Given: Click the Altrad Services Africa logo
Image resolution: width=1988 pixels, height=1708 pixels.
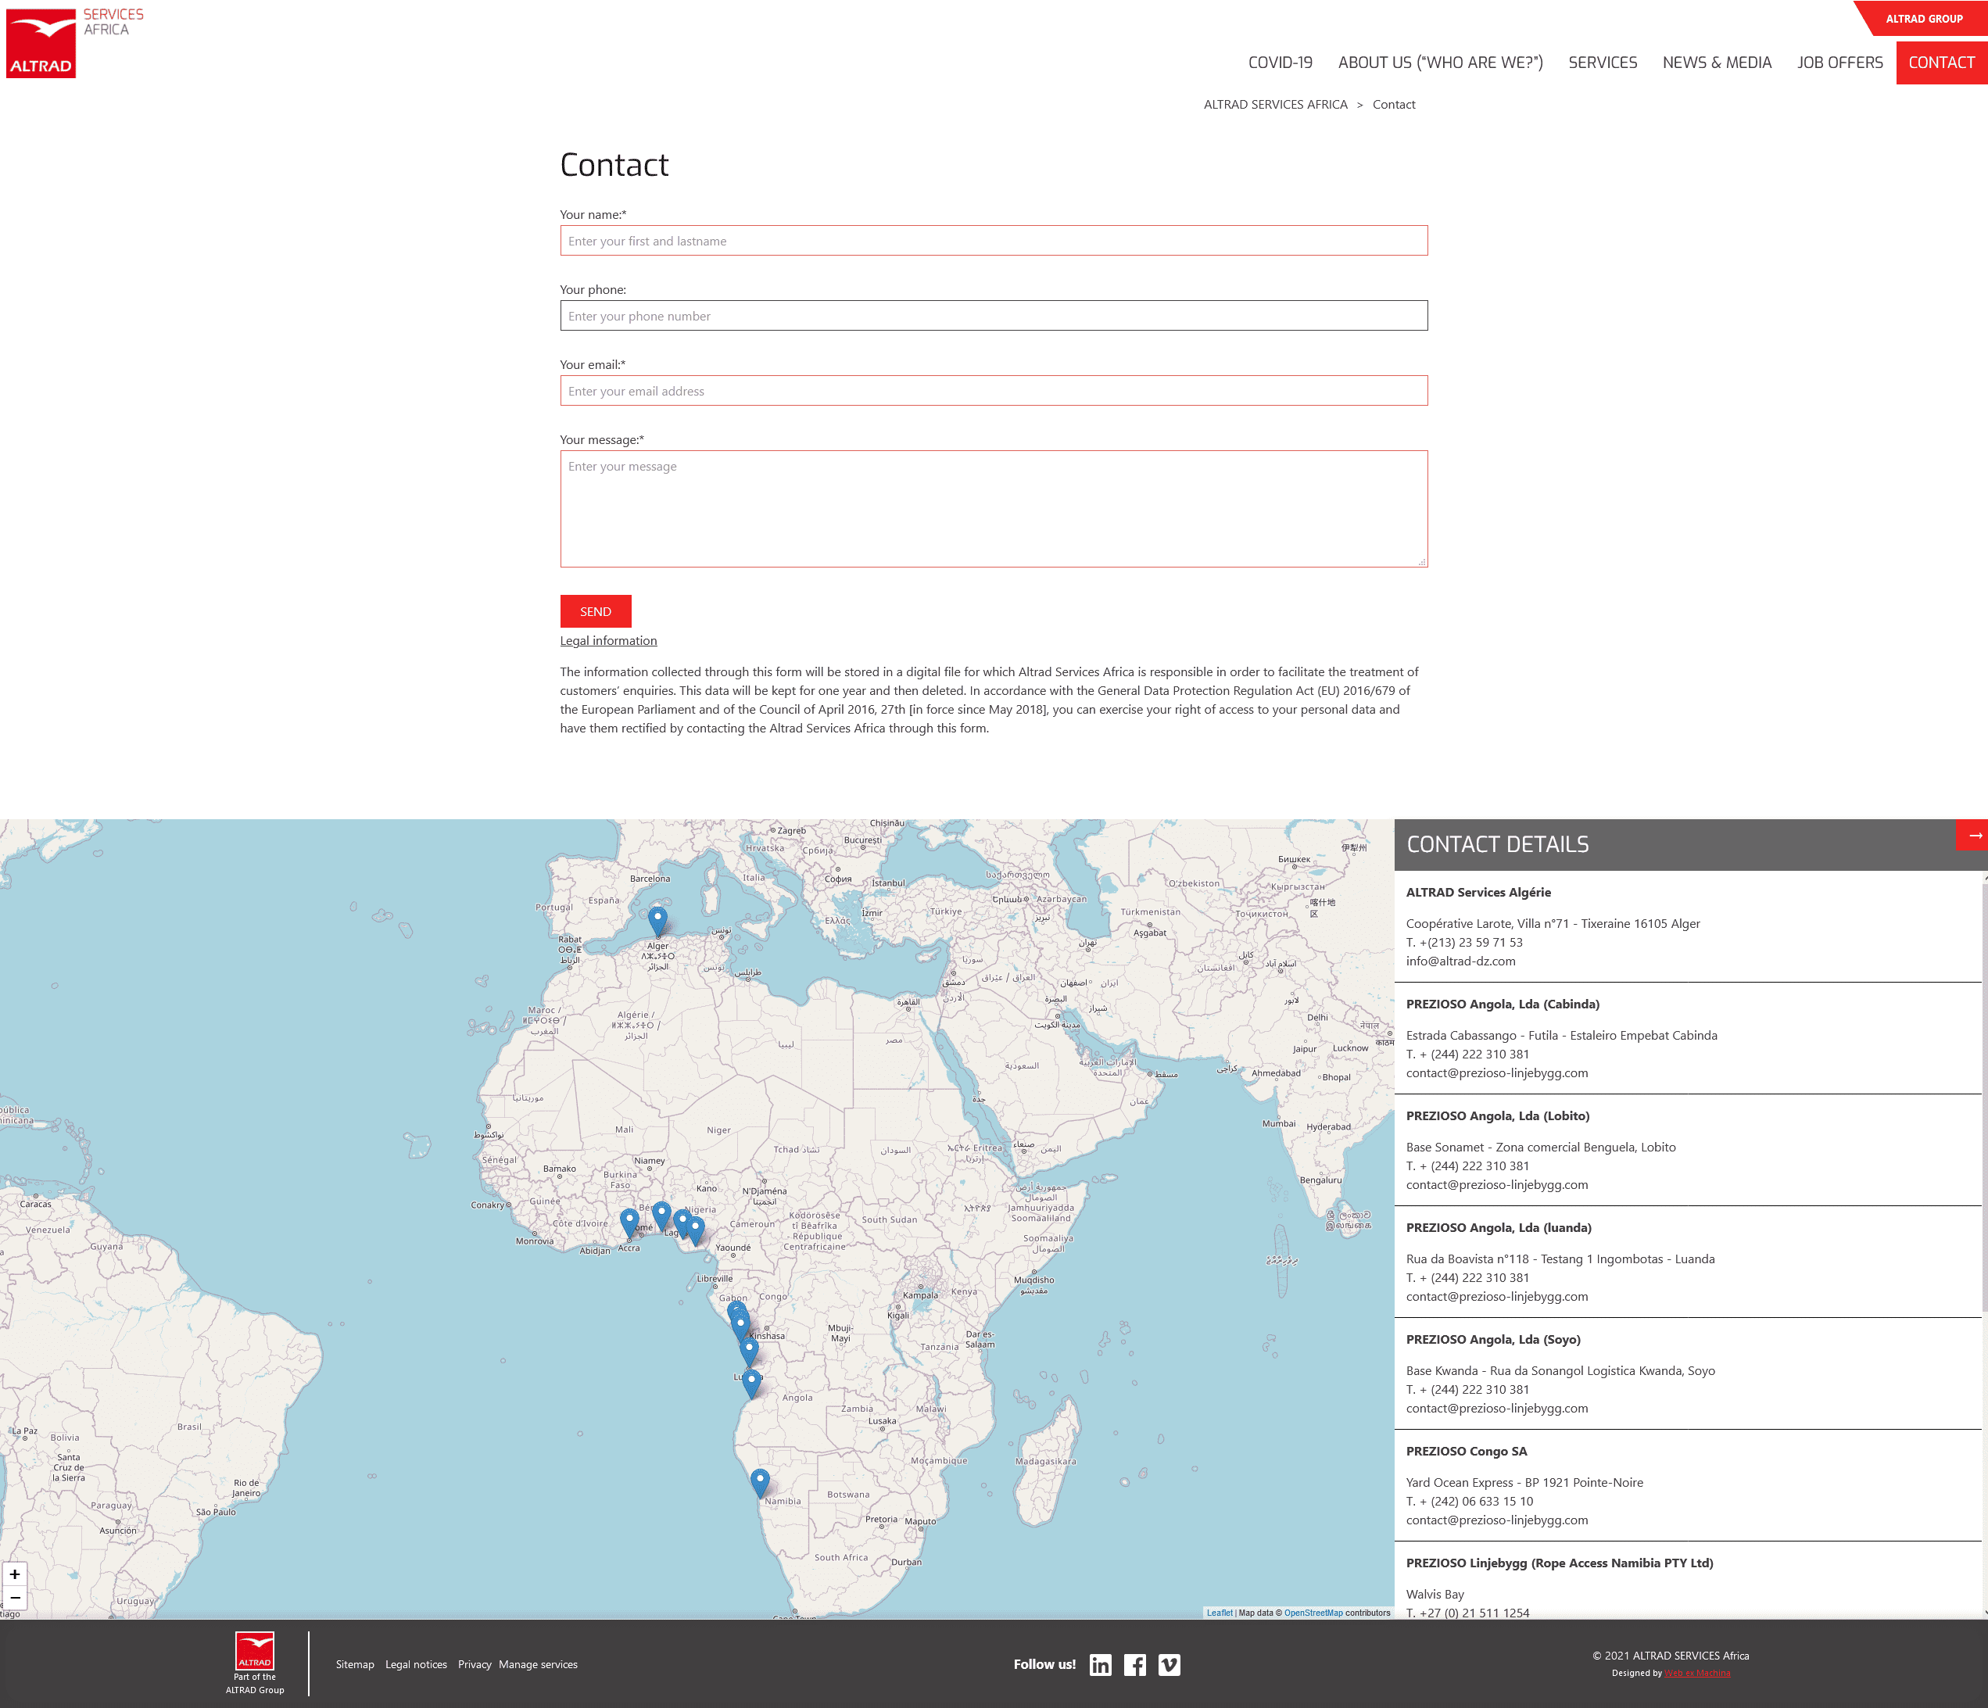Looking at the screenshot, I should [x=75, y=43].
